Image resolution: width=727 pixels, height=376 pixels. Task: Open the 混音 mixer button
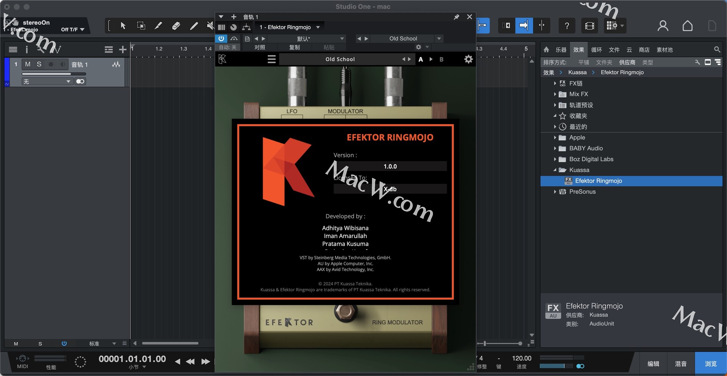pyautogui.click(x=681, y=363)
